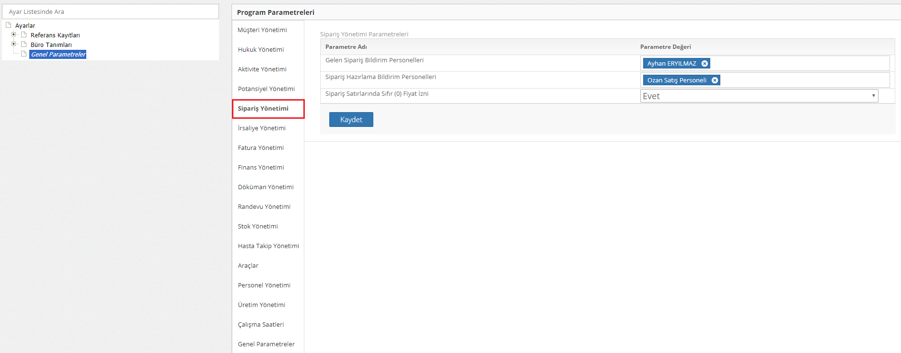This screenshot has height=353, width=901.
Task: Open the Sıfır Fiyat İzni dropdown
Action: pos(759,96)
